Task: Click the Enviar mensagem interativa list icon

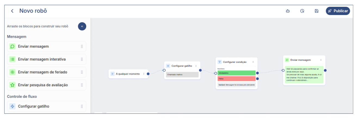Action: (12, 59)
